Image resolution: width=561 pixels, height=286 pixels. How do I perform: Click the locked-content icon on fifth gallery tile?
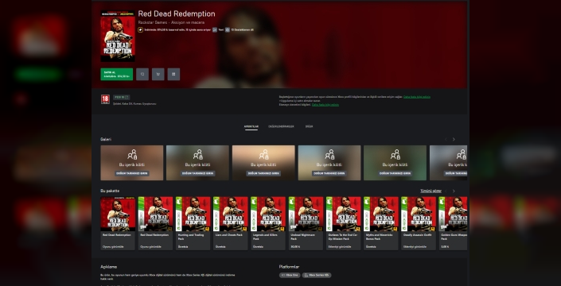pyautogui.click(x=395, y=155)
